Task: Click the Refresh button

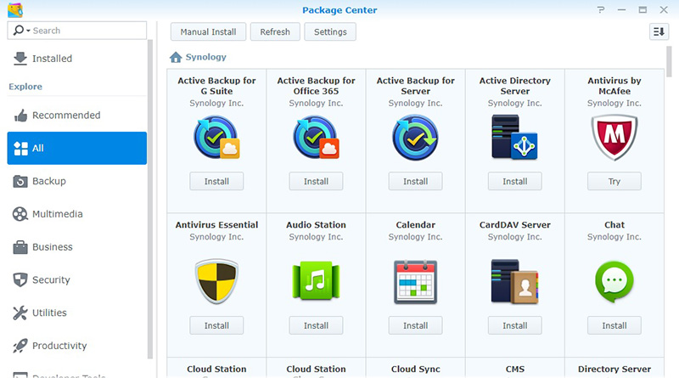Action: (x=275, y=31)
